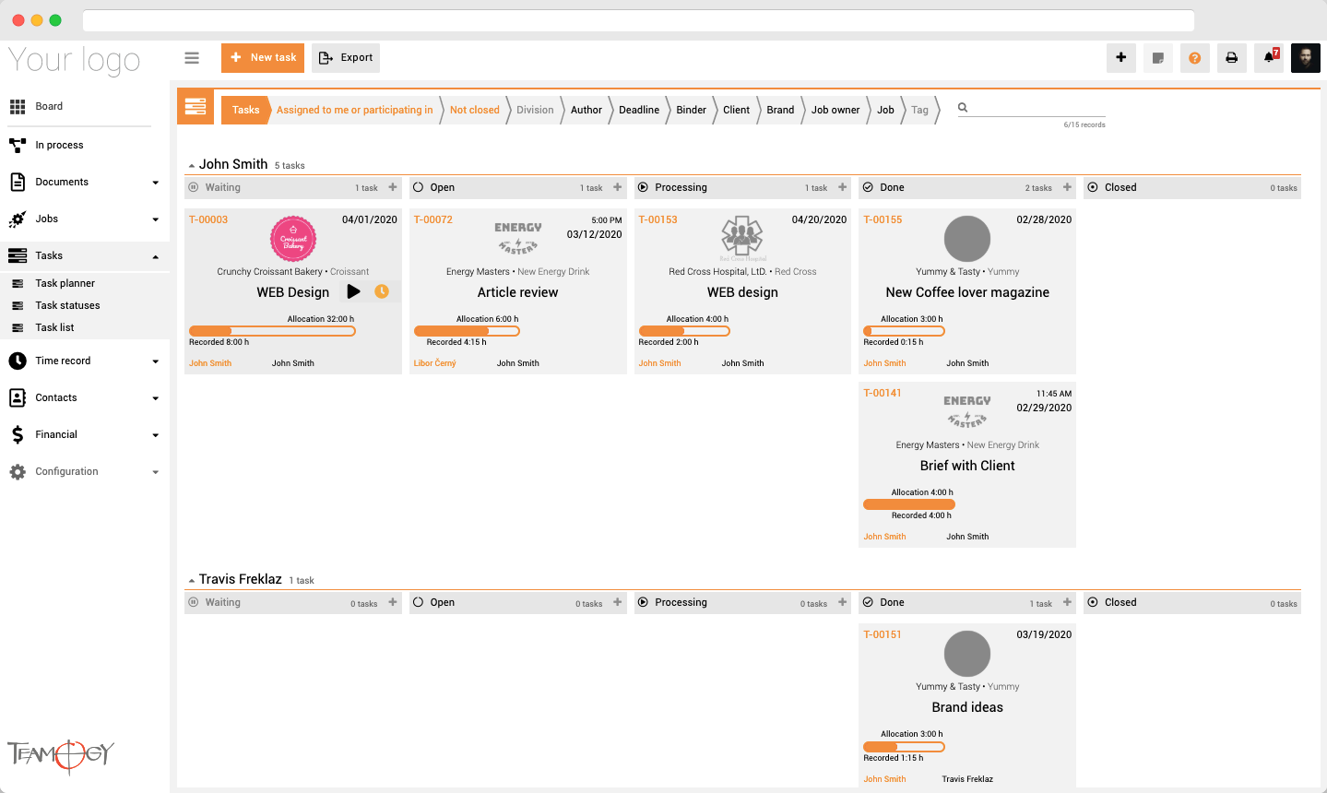Expand the Documents menu arrow

(x=155, y=183)
